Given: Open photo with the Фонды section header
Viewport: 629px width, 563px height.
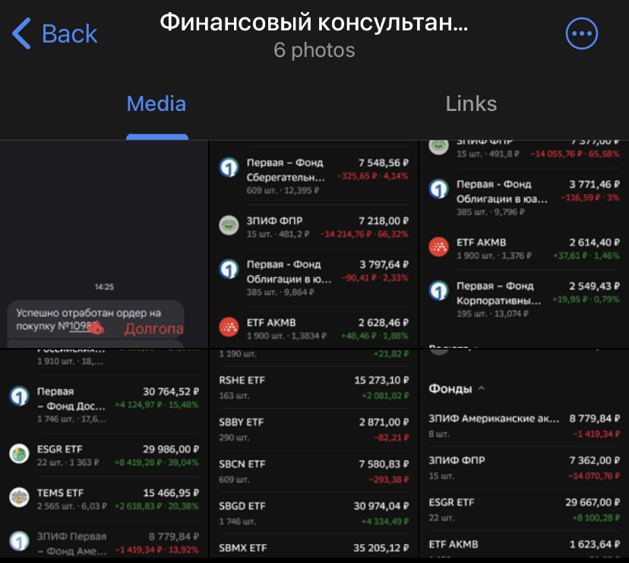Looking at the screenshot, I should point(524,453).
